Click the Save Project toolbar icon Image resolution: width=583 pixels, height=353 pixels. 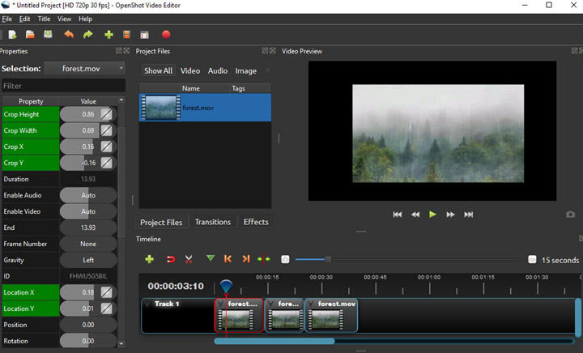(48, 35)
